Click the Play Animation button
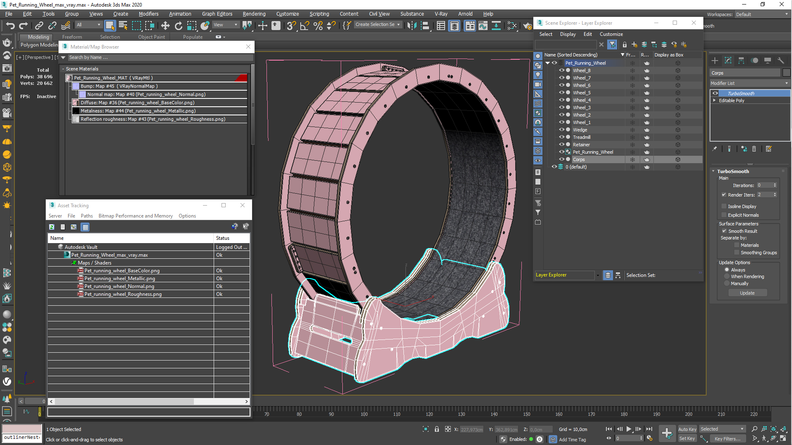Image resolution: width=792 pixels, height=445 pixels. click(629, 429)
